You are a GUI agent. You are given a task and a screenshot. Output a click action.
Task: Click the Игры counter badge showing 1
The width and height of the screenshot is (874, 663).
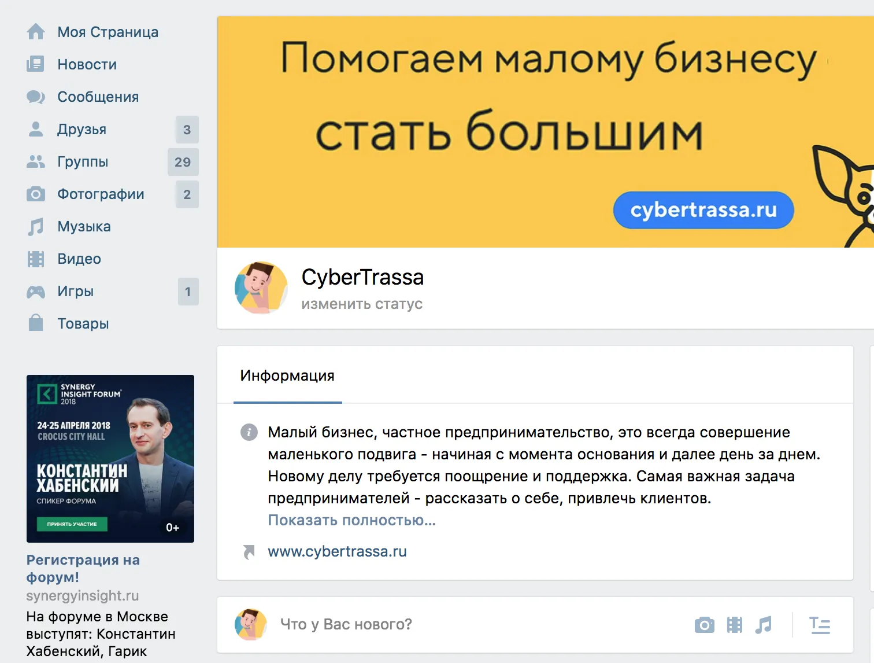coord(188,292)
